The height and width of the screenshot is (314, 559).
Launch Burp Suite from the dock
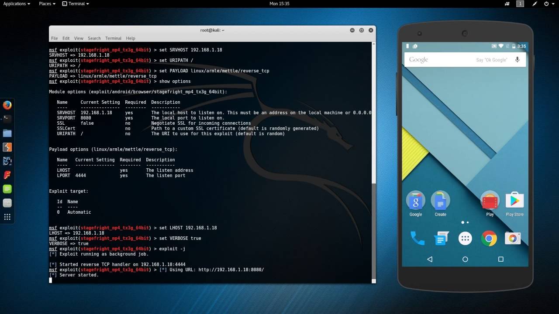pos(7,147)
